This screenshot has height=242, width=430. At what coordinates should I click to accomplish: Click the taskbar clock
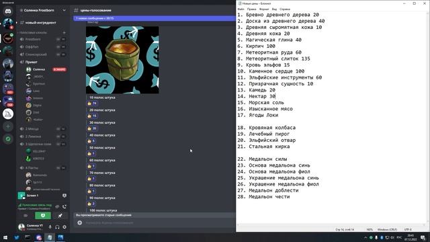coord(411,237)
